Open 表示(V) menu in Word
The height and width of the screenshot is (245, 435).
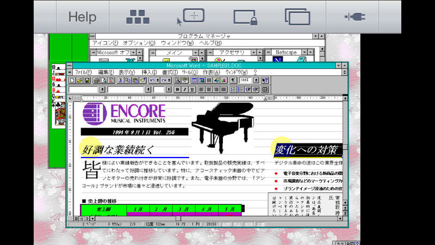tap(127, 72)
